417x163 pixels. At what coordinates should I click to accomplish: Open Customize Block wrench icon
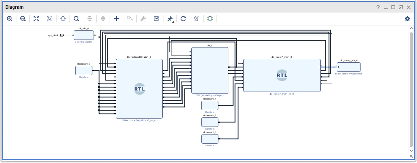143,19
